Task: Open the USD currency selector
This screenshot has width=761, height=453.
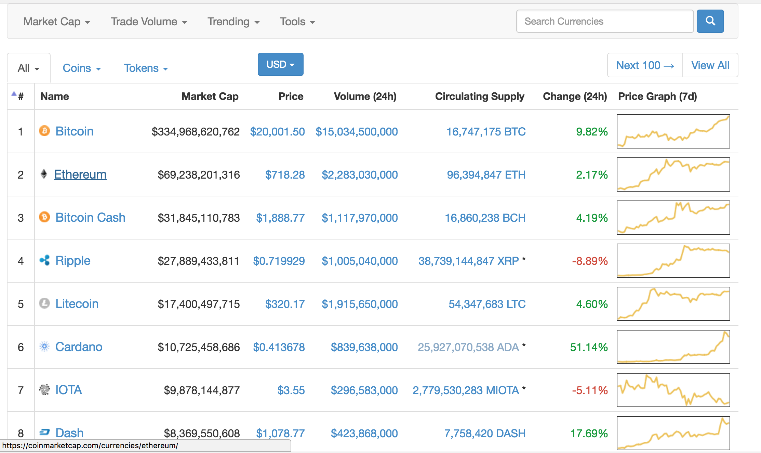Action: (280, 64)
